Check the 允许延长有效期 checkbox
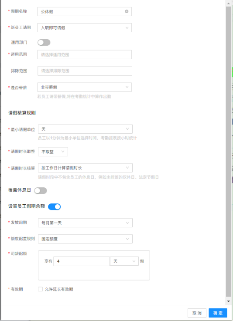 click(41, 289)
